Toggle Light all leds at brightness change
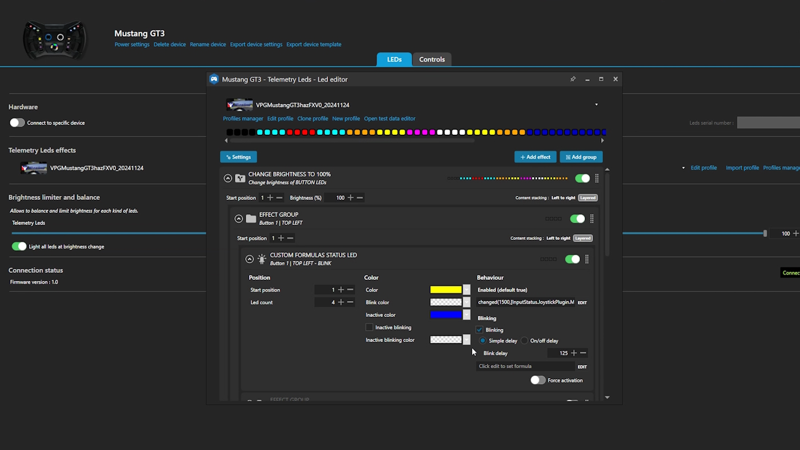This screenshot has height=450, width=800. tap(19, 246)
